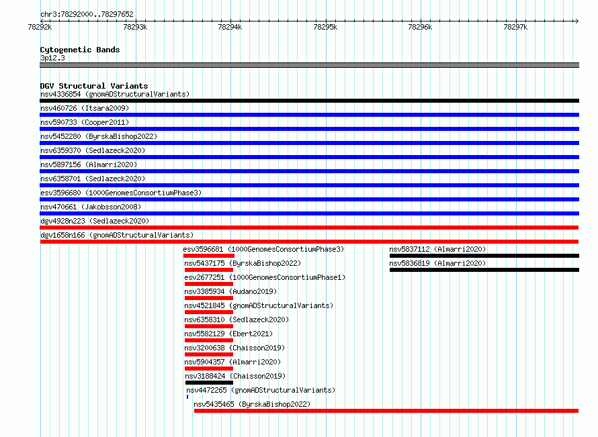Select the blue bar under nsv460726
Image resolution: width=598 pixels, height=437 pixels.
[309, 115]
